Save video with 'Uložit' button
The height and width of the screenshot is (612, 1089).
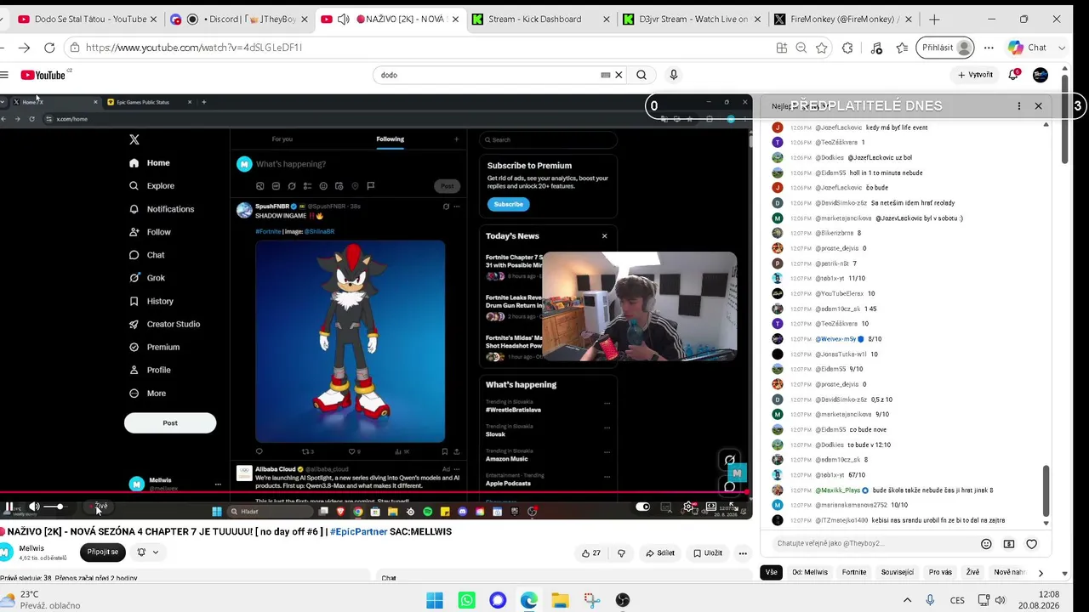coord(707,553)
